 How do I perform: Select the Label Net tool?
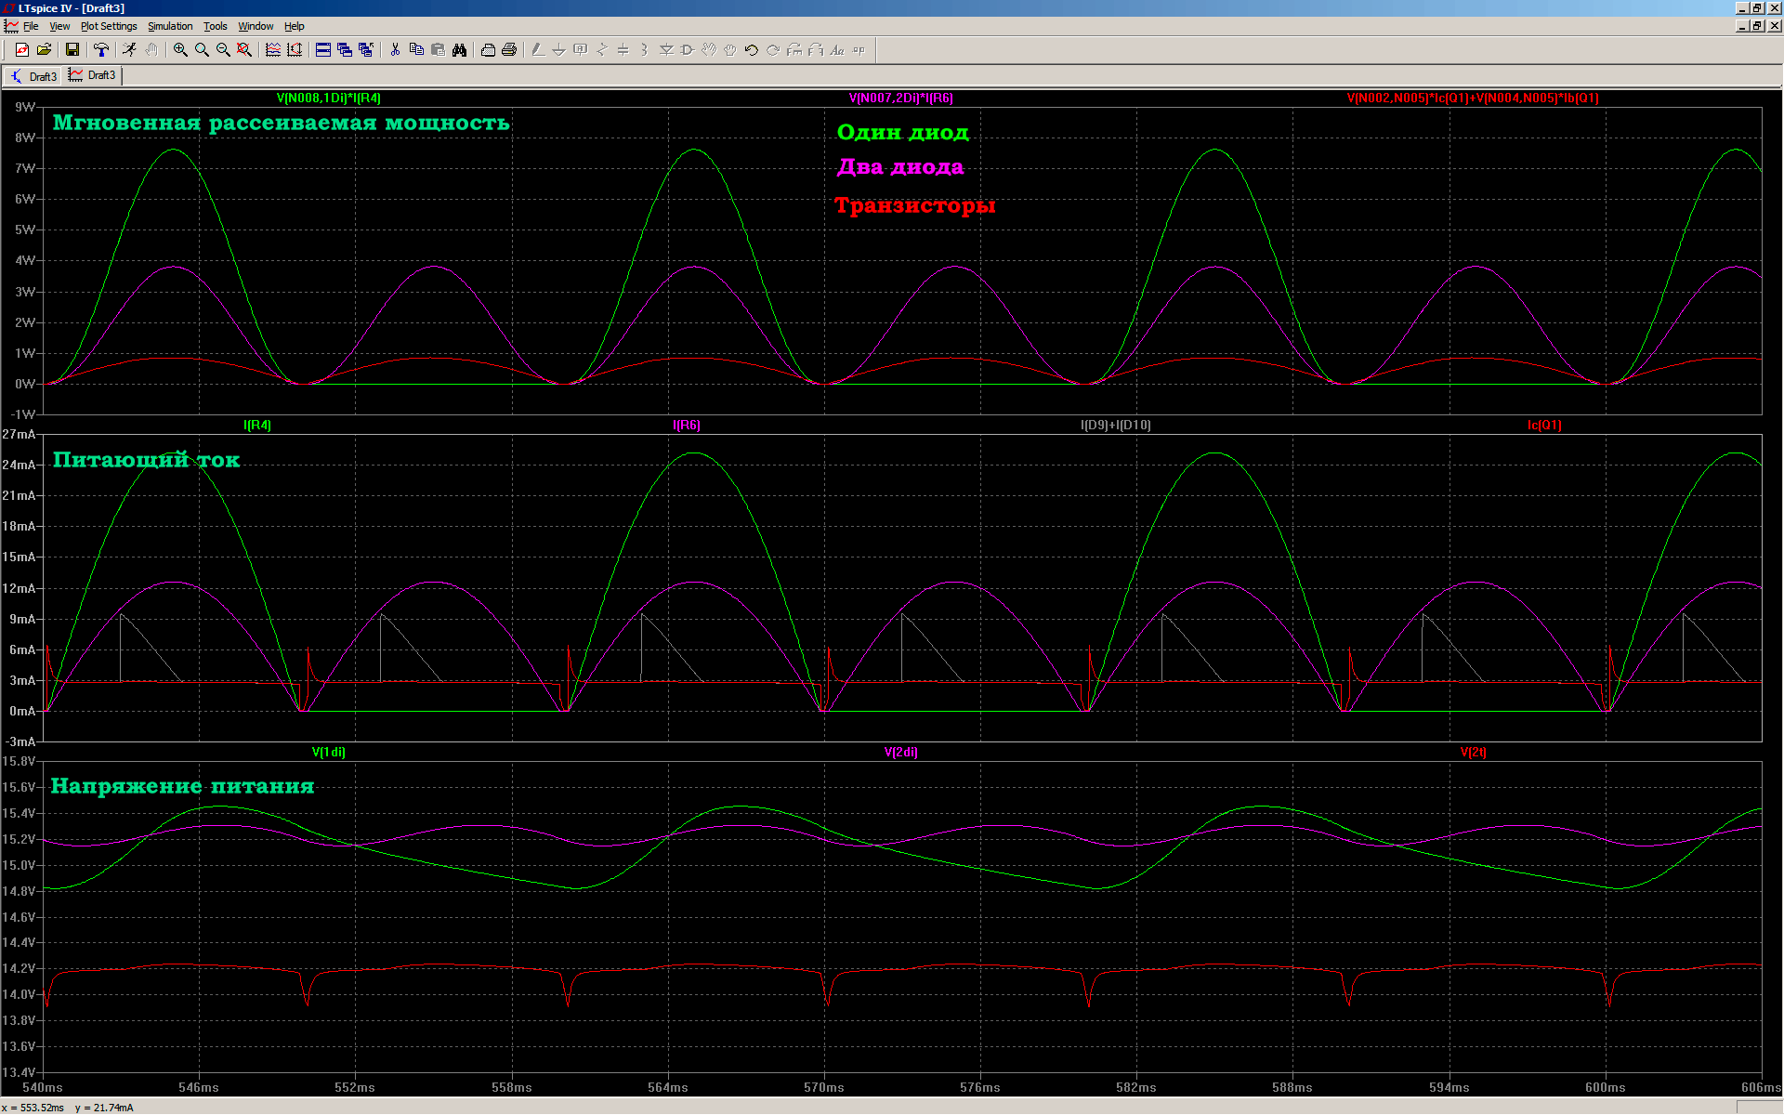click(x=581, y=50)
